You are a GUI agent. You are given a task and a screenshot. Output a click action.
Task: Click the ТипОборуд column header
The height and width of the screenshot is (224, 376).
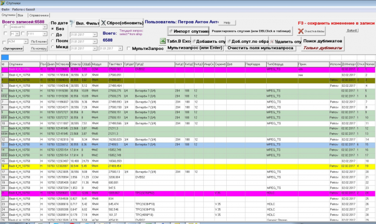point(282,64)
